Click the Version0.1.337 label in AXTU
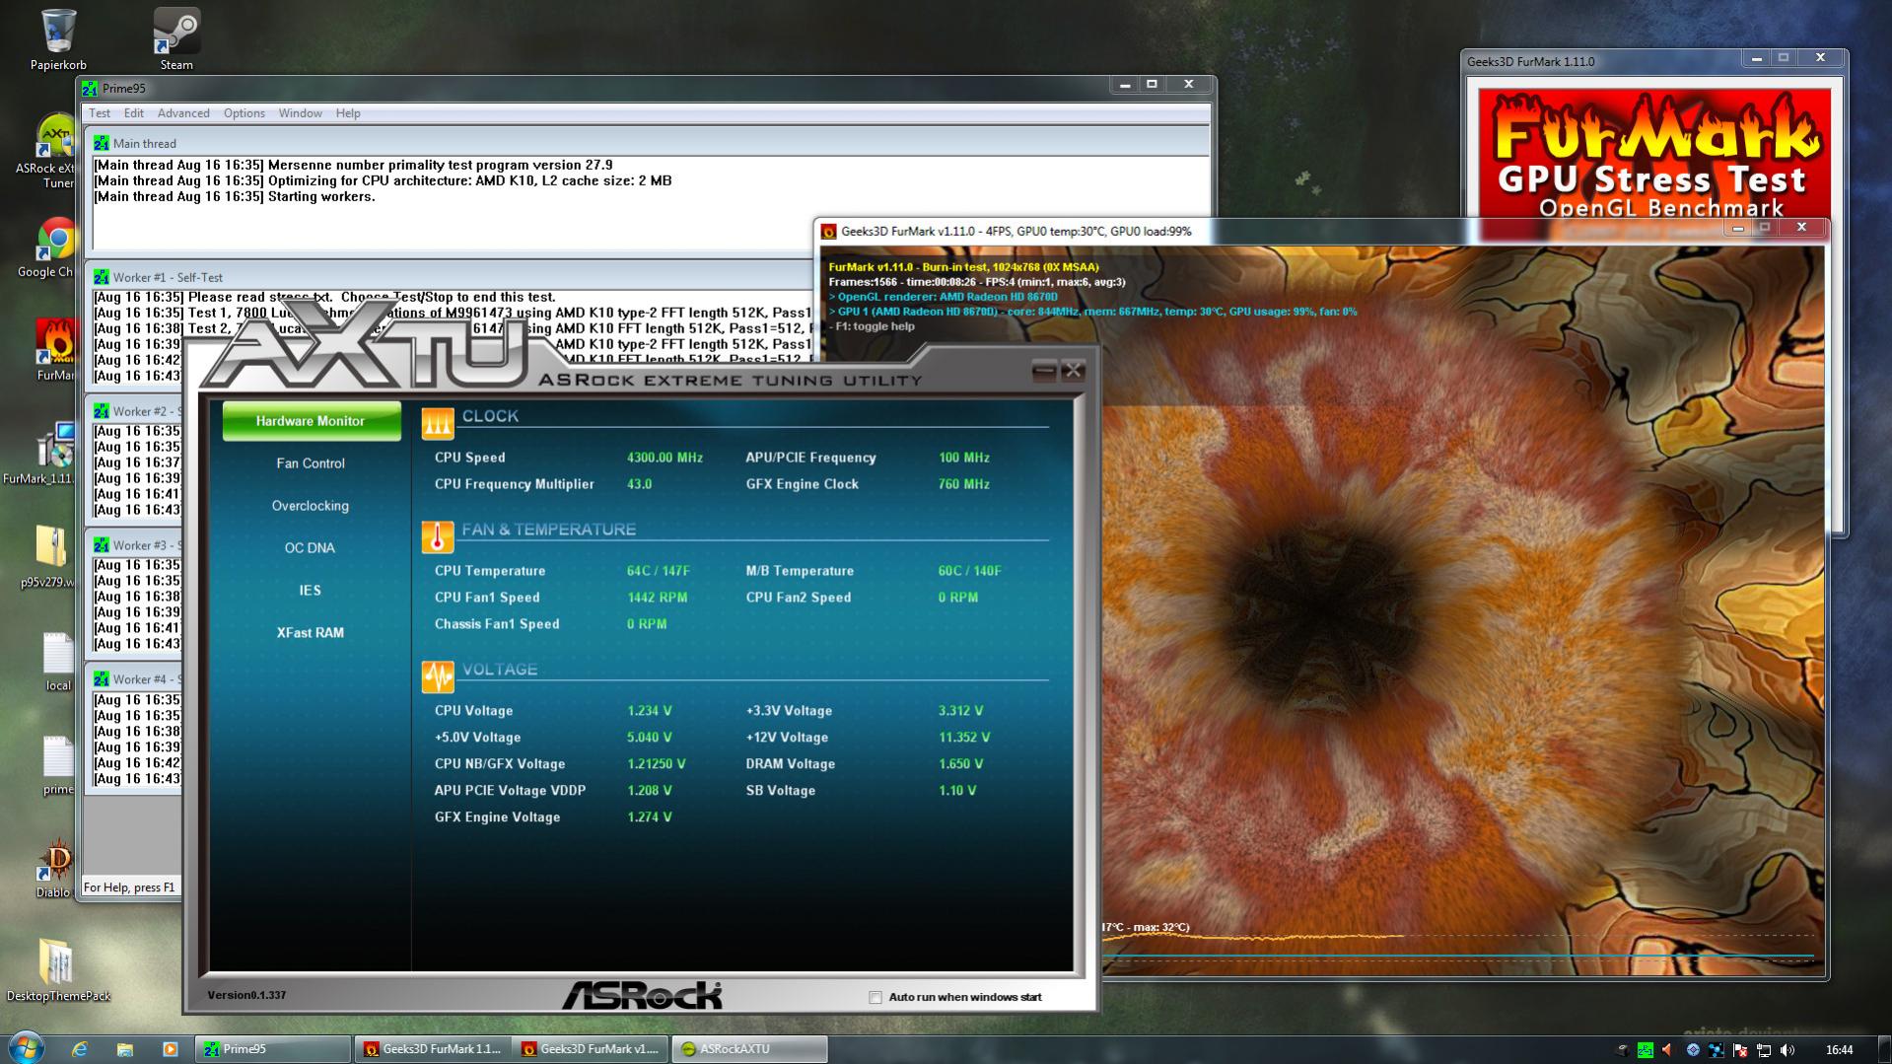The height and width of the screenshot is (1064, 1892). (x=246, y=995)
